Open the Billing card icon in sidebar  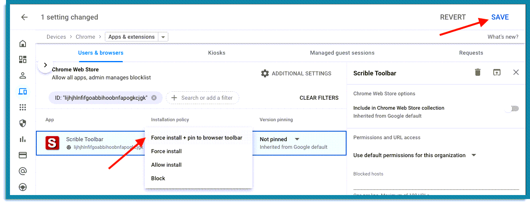(x=23, y=155)
